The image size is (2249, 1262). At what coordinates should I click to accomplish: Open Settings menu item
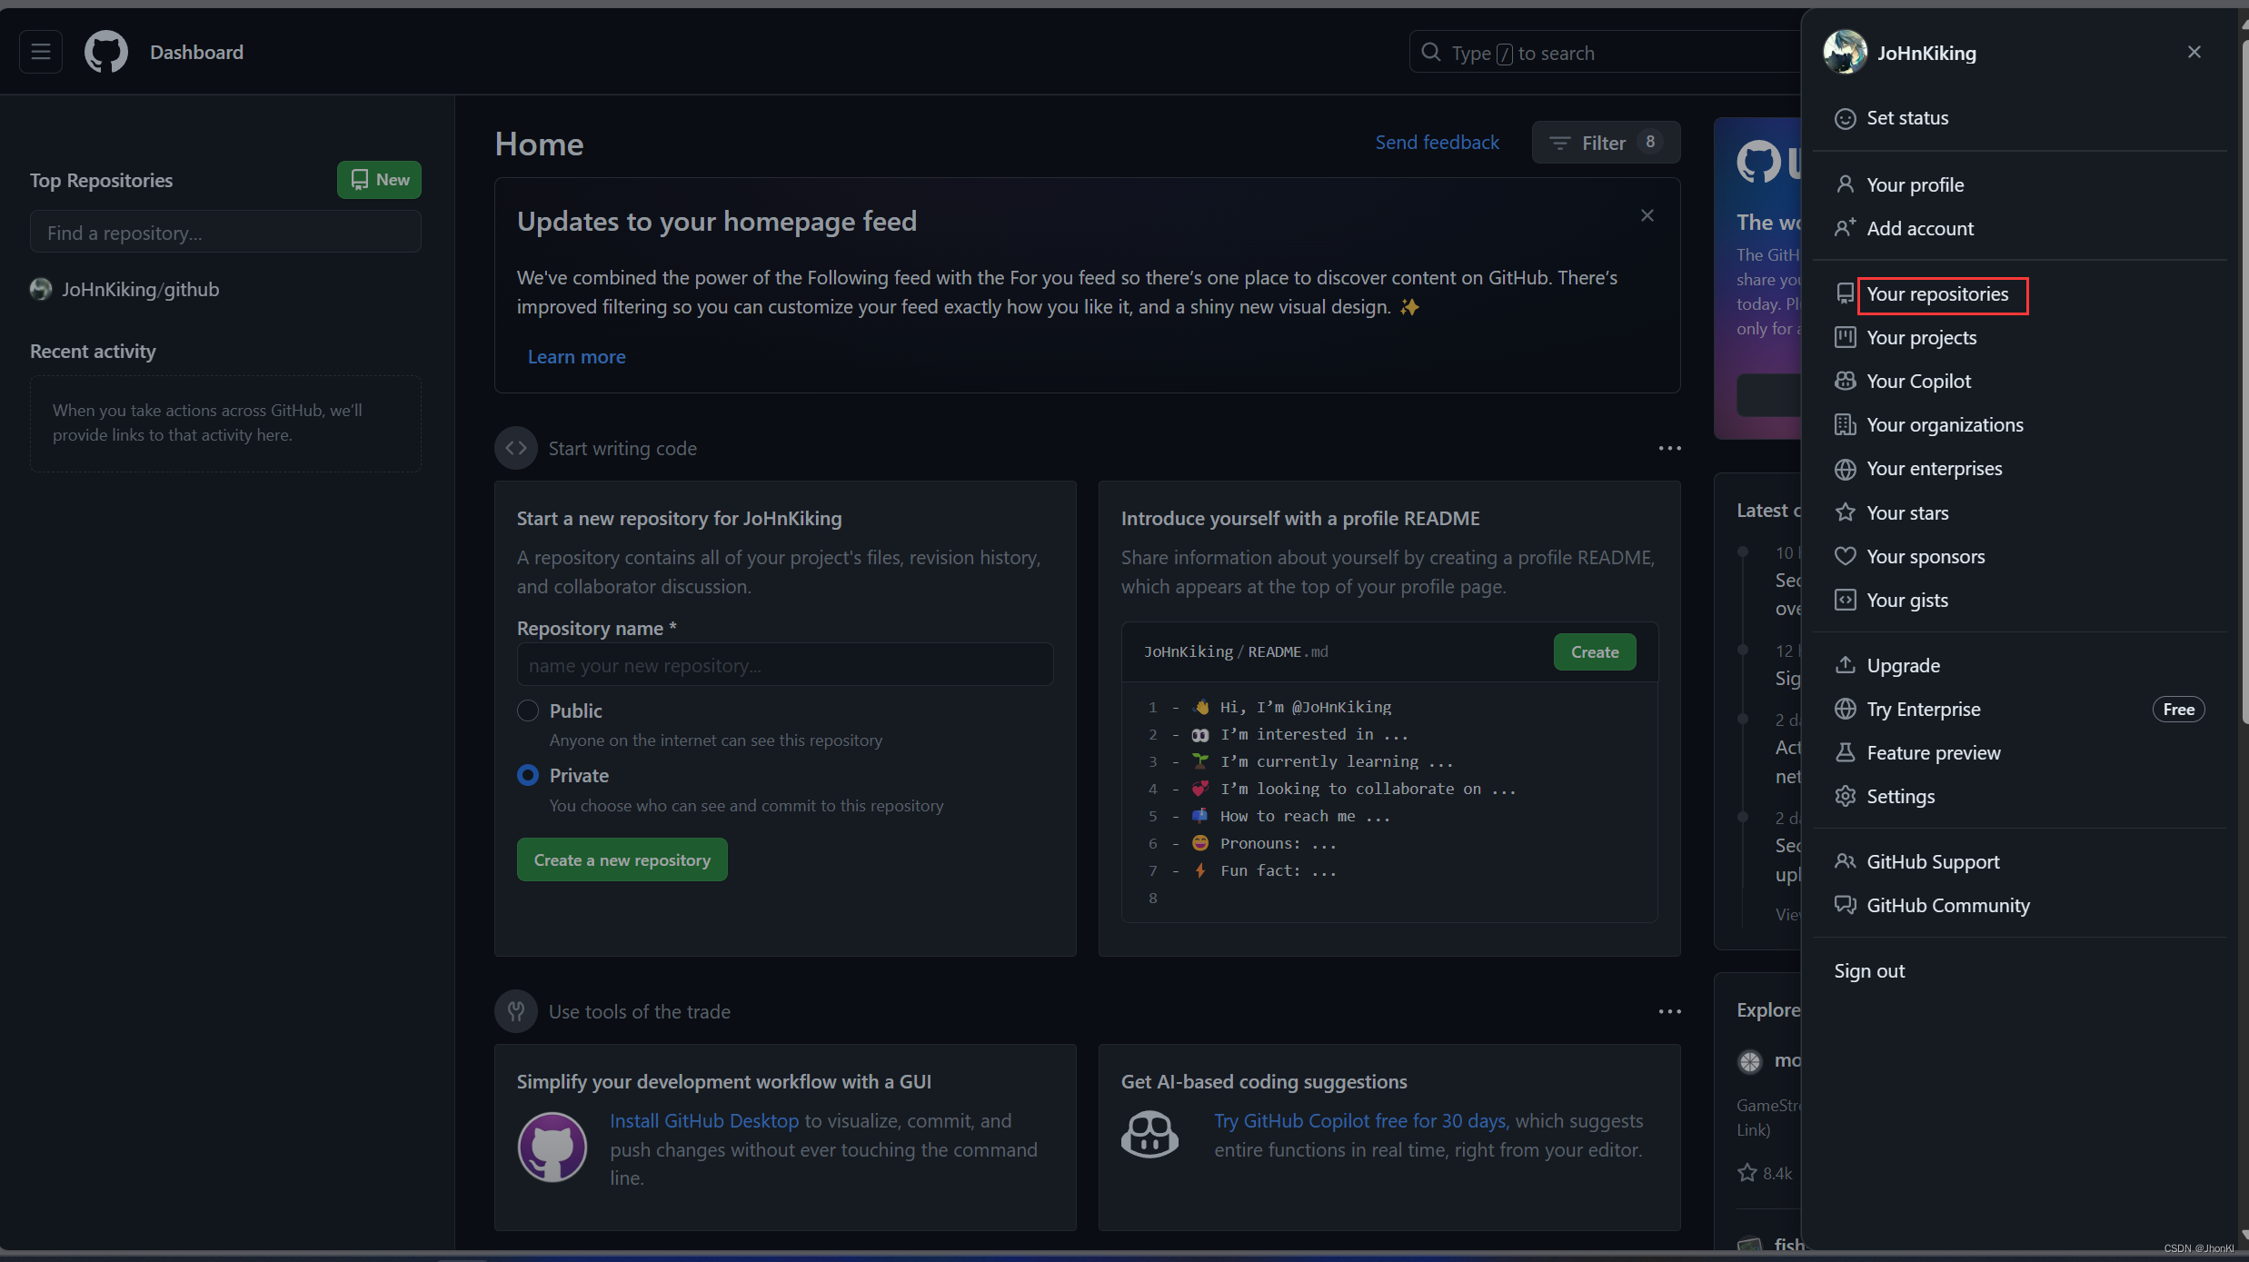click(x=2019, y=796)
